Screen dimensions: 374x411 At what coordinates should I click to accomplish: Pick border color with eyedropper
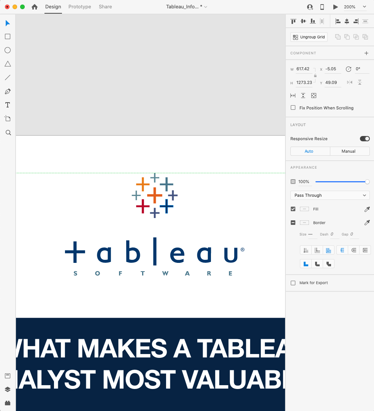(367, 223)
